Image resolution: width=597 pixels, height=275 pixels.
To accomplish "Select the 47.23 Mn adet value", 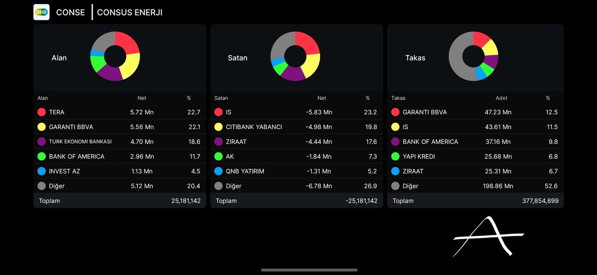I will (497, 112).
